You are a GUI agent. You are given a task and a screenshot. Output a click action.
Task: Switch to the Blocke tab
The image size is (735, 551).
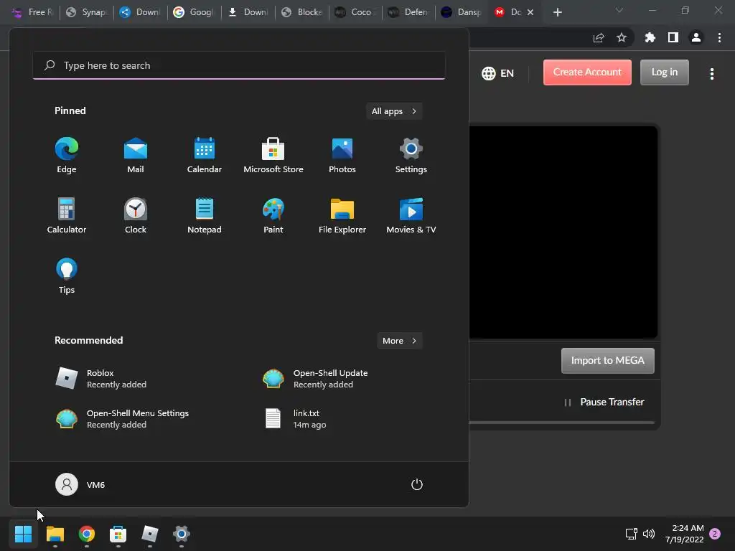[x=301, y=12]
